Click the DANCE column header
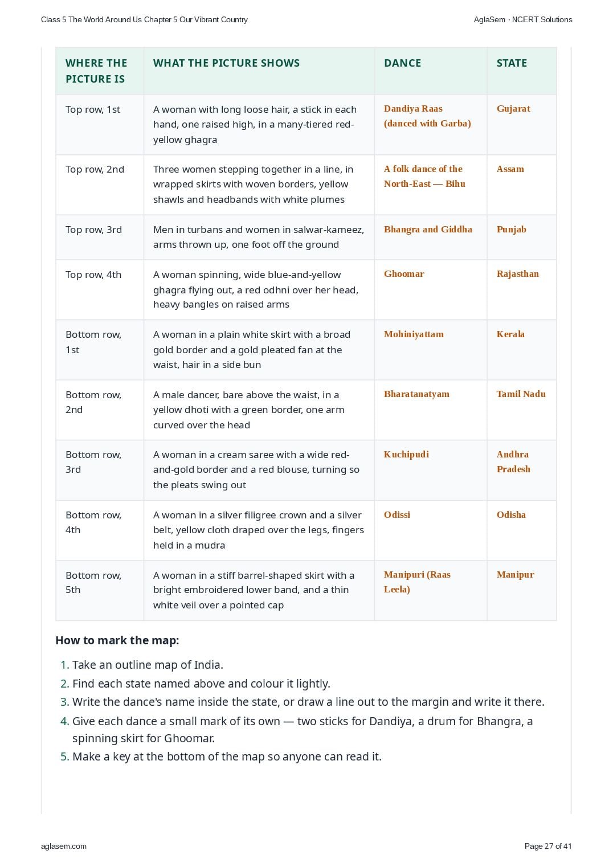Screen dimensions: 613x867 (x=403, y=63)
